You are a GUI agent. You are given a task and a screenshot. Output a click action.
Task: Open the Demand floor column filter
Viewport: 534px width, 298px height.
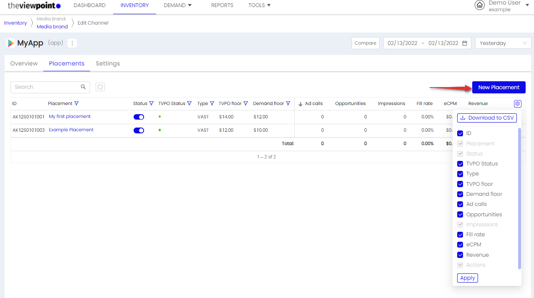[288, 103]
